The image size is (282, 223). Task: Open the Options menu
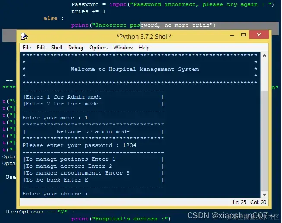[x=98, y=48]
